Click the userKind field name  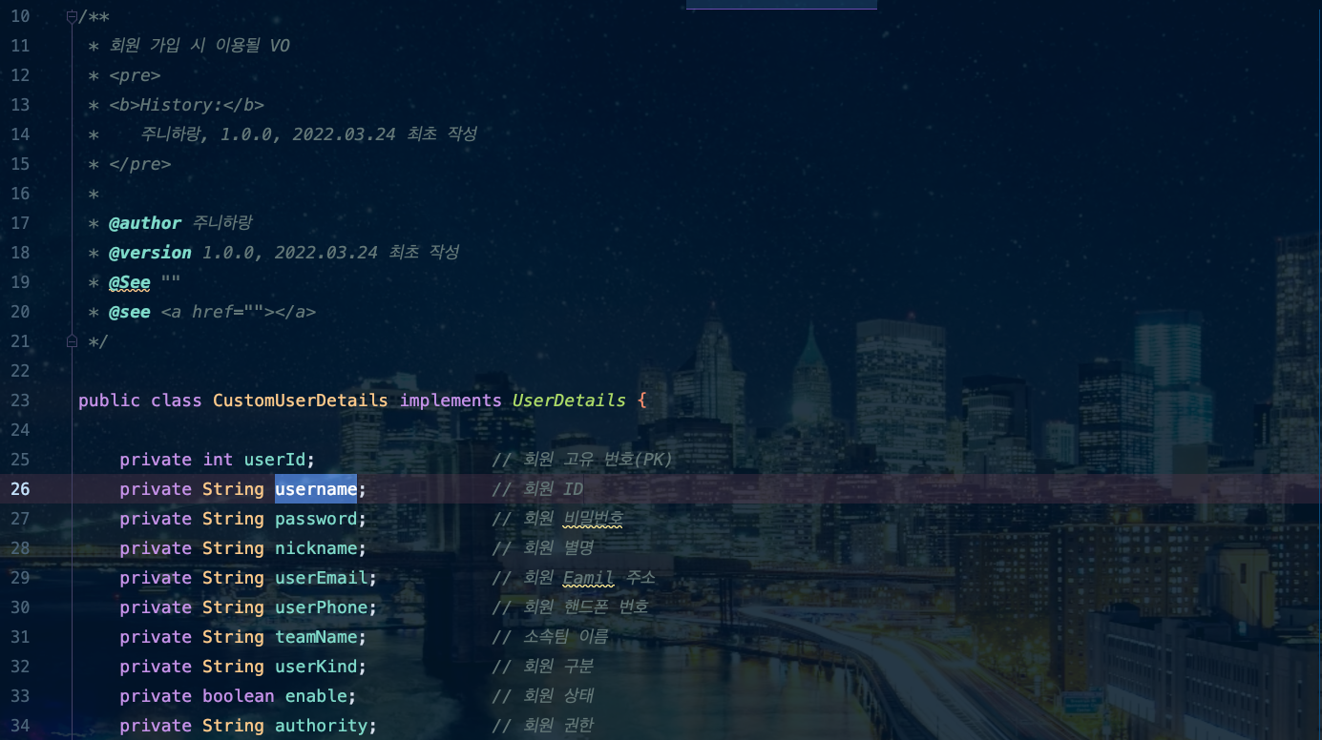(x=316, y=667)
